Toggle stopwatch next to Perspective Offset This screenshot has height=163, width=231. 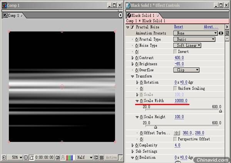(141, 139)
